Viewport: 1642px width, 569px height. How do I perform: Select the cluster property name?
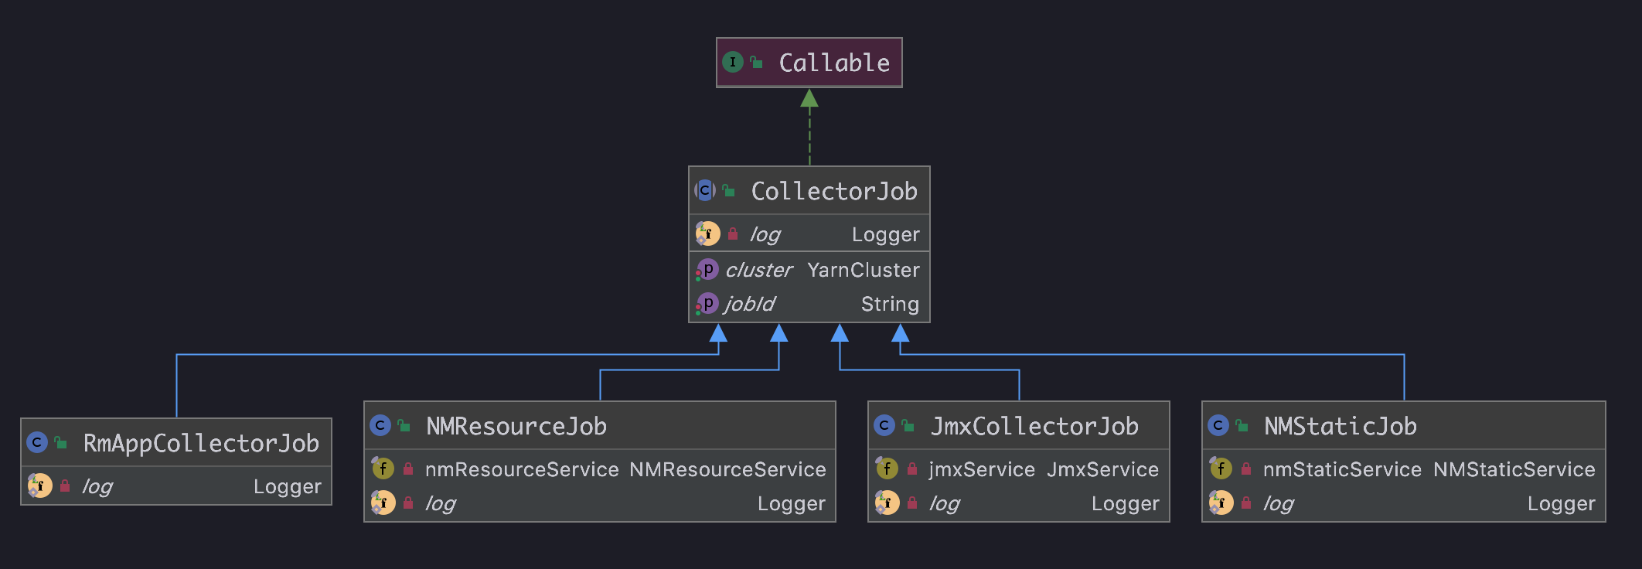click(759, 270)
